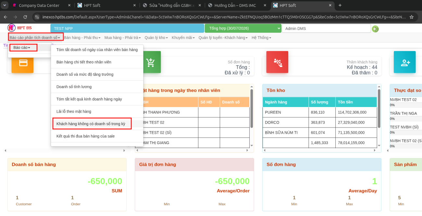422x216 pixels.
Task: Reload the page with the browser refresh icon
Action: click(25, 17)
